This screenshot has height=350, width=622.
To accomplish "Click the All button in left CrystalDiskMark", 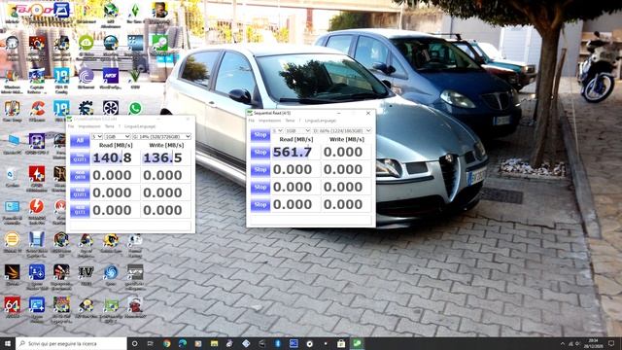I will [80, 141].
